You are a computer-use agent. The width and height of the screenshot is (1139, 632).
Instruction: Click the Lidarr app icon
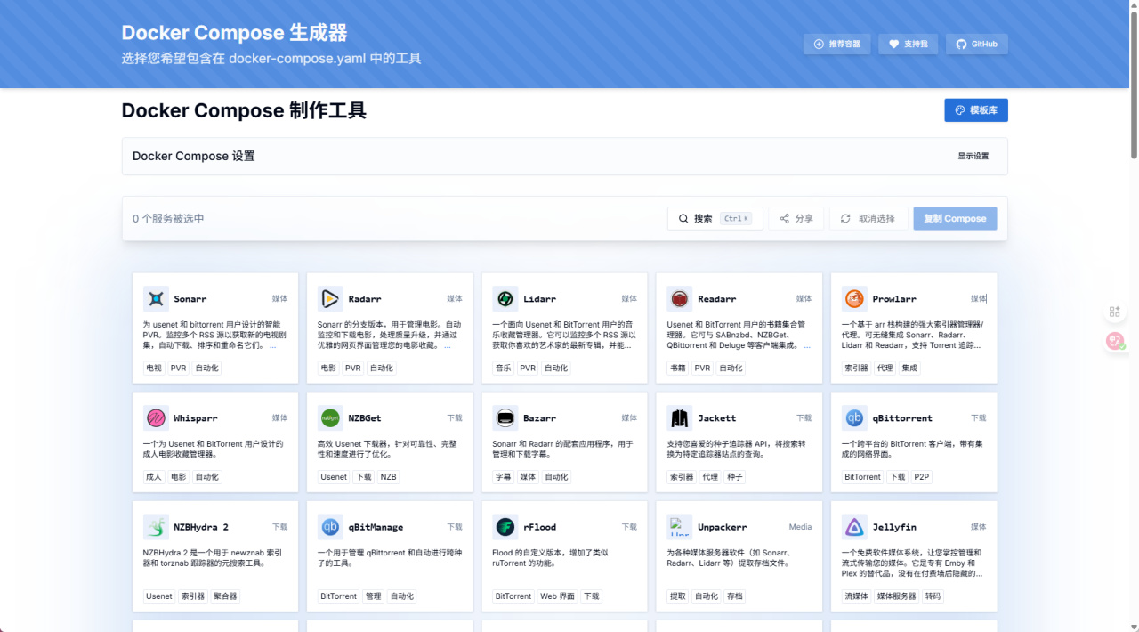pos(505,298)
